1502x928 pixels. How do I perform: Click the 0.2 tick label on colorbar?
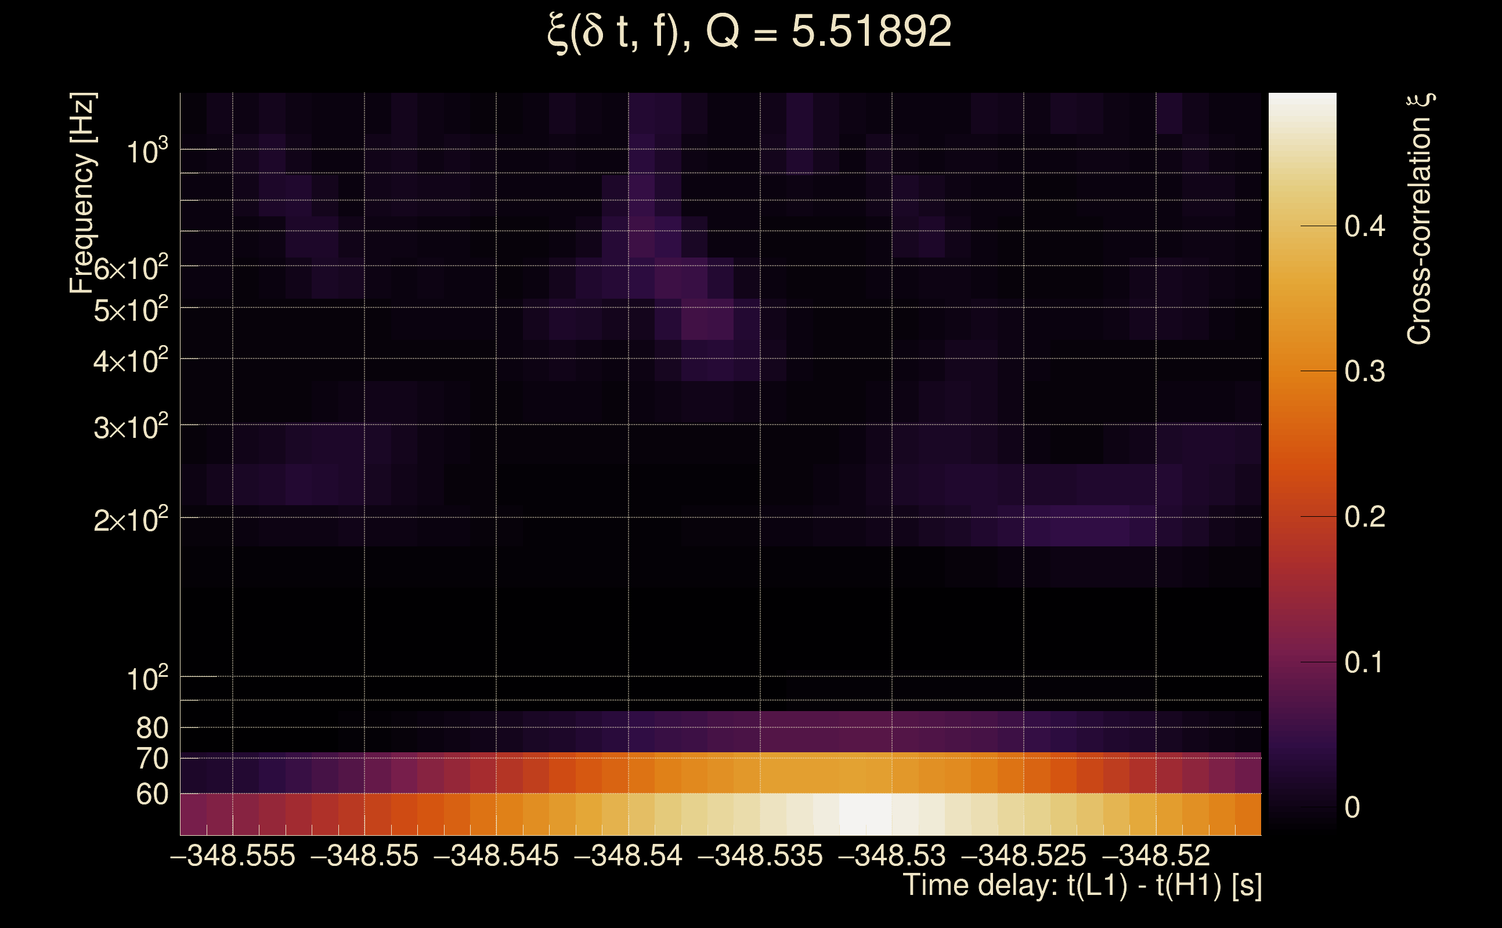pos(1364,517)
